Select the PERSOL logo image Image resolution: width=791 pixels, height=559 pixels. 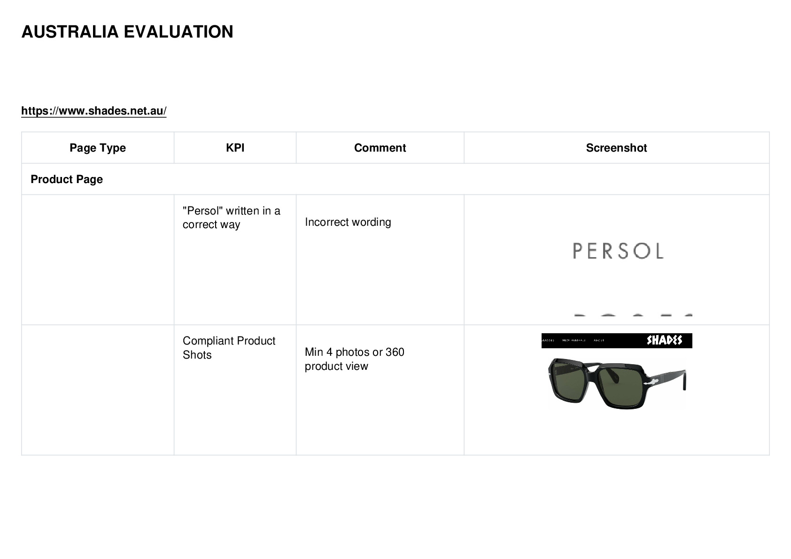point(618,251)
